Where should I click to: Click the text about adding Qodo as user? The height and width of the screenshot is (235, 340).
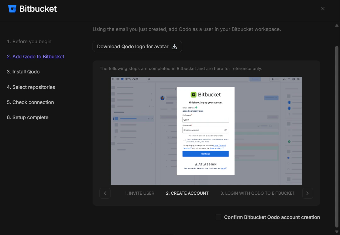[187, 29]
